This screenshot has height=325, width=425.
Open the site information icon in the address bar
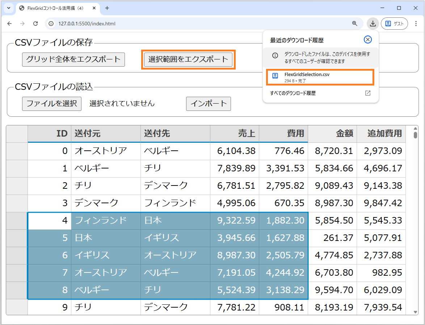[51, 24]
